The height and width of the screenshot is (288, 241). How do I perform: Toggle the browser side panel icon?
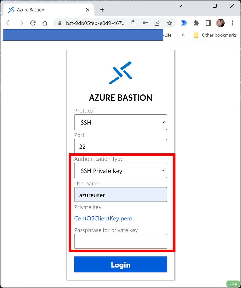208,23
